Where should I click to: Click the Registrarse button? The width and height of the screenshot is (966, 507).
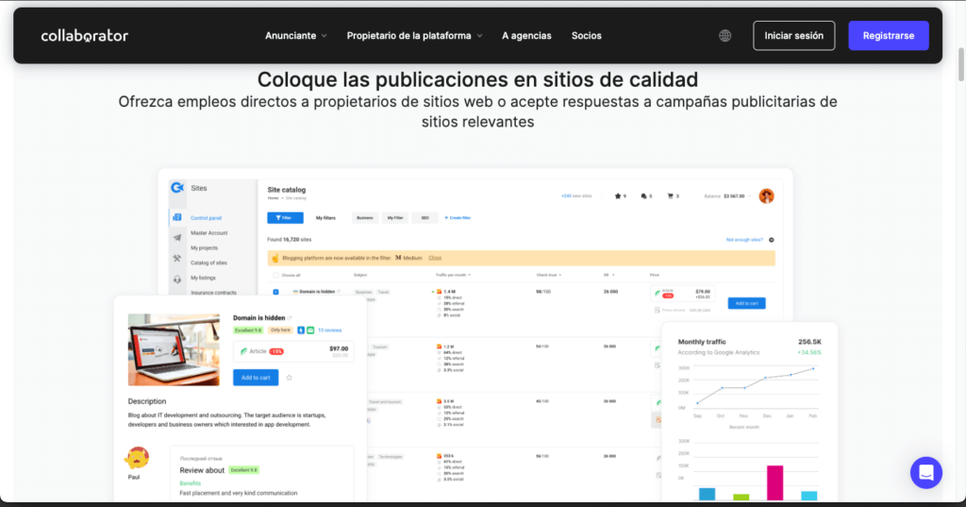[888, 36]
